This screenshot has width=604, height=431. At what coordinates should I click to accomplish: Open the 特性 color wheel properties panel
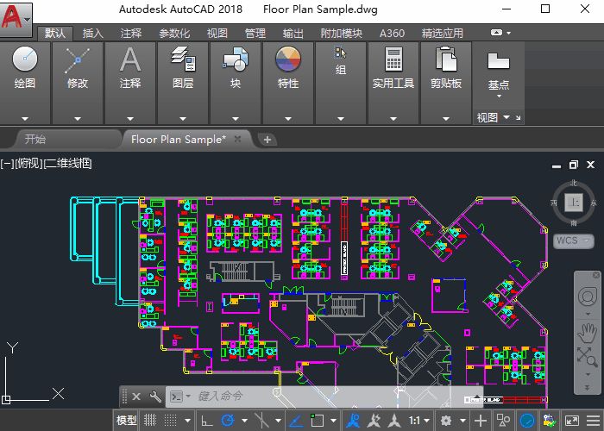point(288,60)
